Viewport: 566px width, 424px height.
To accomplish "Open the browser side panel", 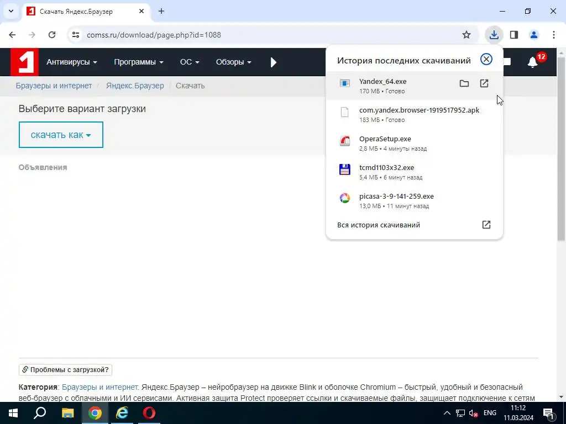I will click(x=514, y=35).
